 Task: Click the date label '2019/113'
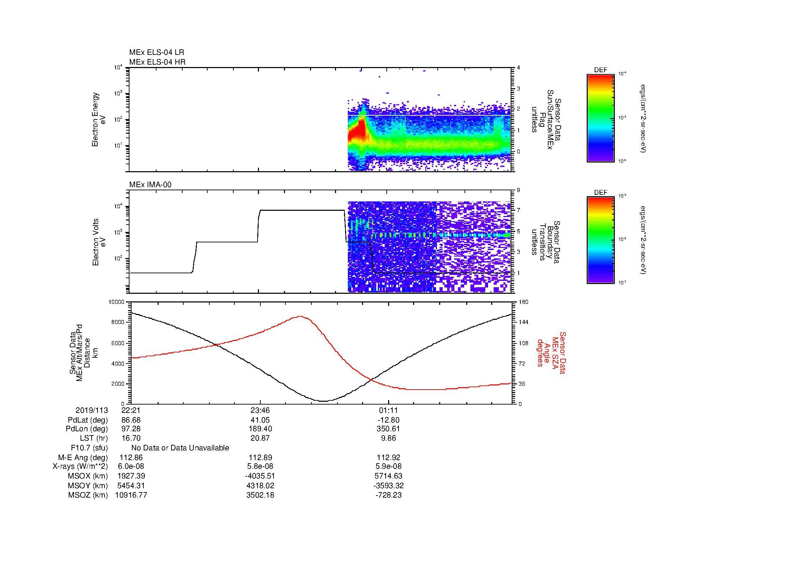click(92, 410)
